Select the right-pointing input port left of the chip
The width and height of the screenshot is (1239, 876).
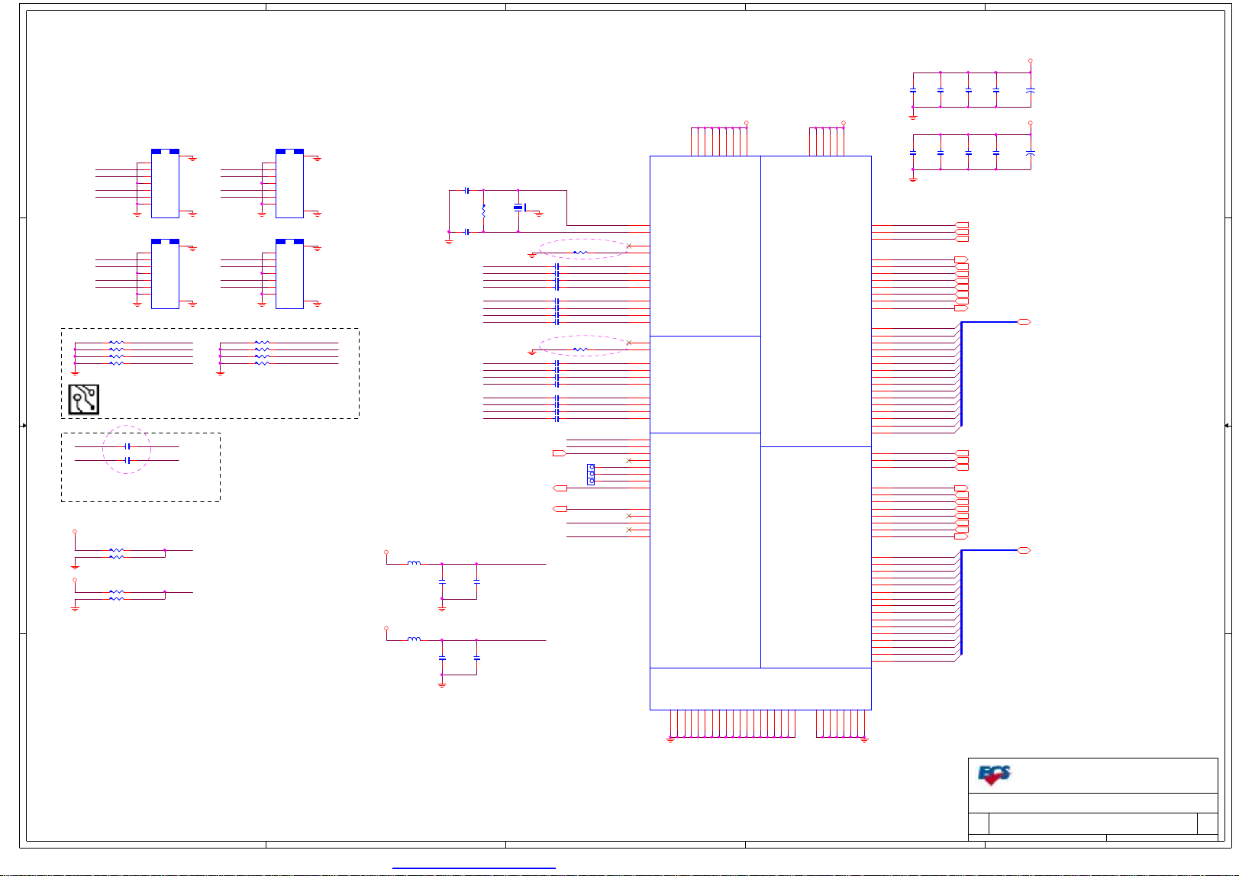click(x=559, y=453)
